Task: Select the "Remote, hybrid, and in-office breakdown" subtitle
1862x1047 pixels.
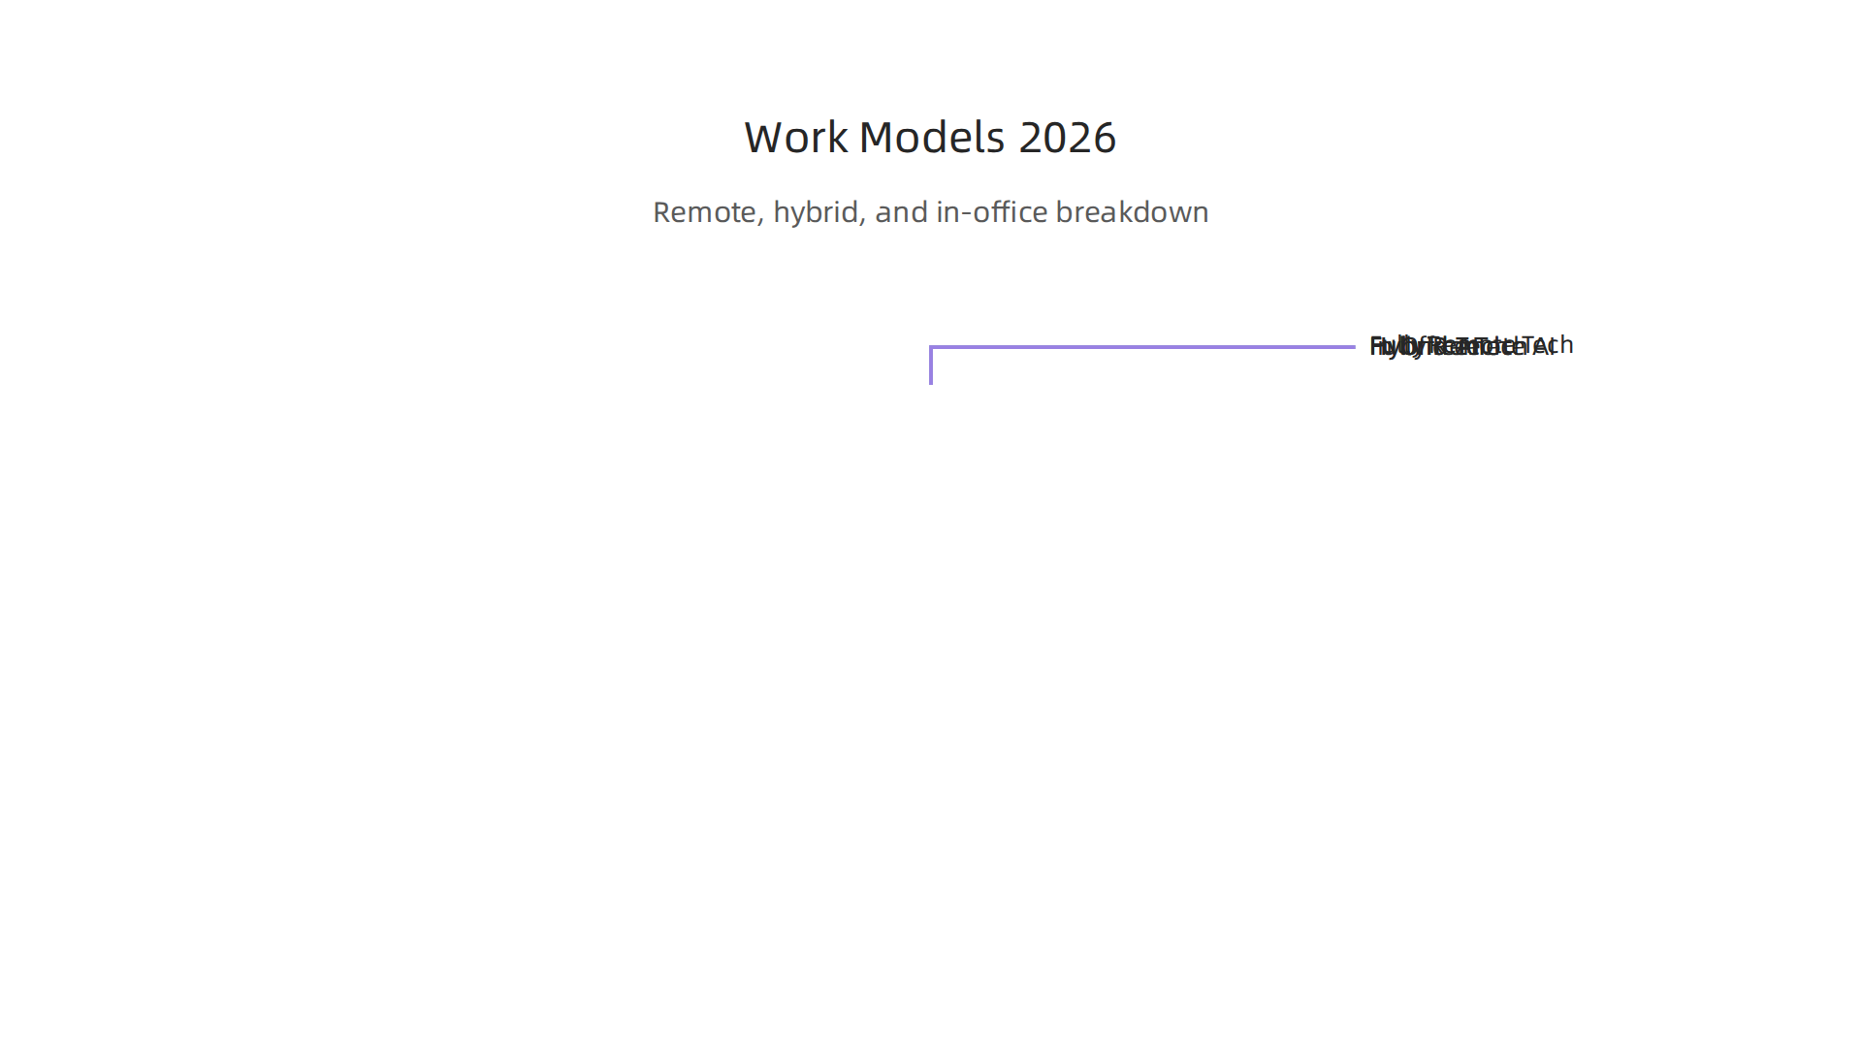Action: (x=930, y=211)
